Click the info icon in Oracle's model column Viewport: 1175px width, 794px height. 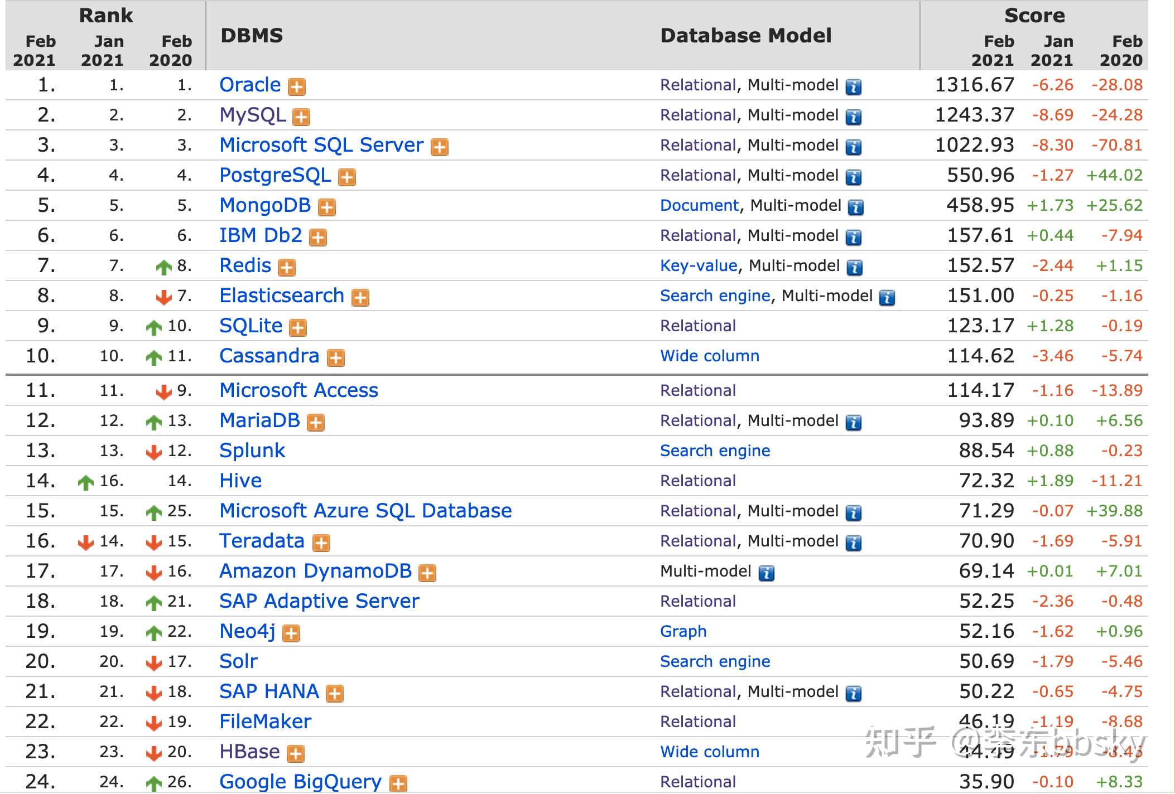(854, 87)
